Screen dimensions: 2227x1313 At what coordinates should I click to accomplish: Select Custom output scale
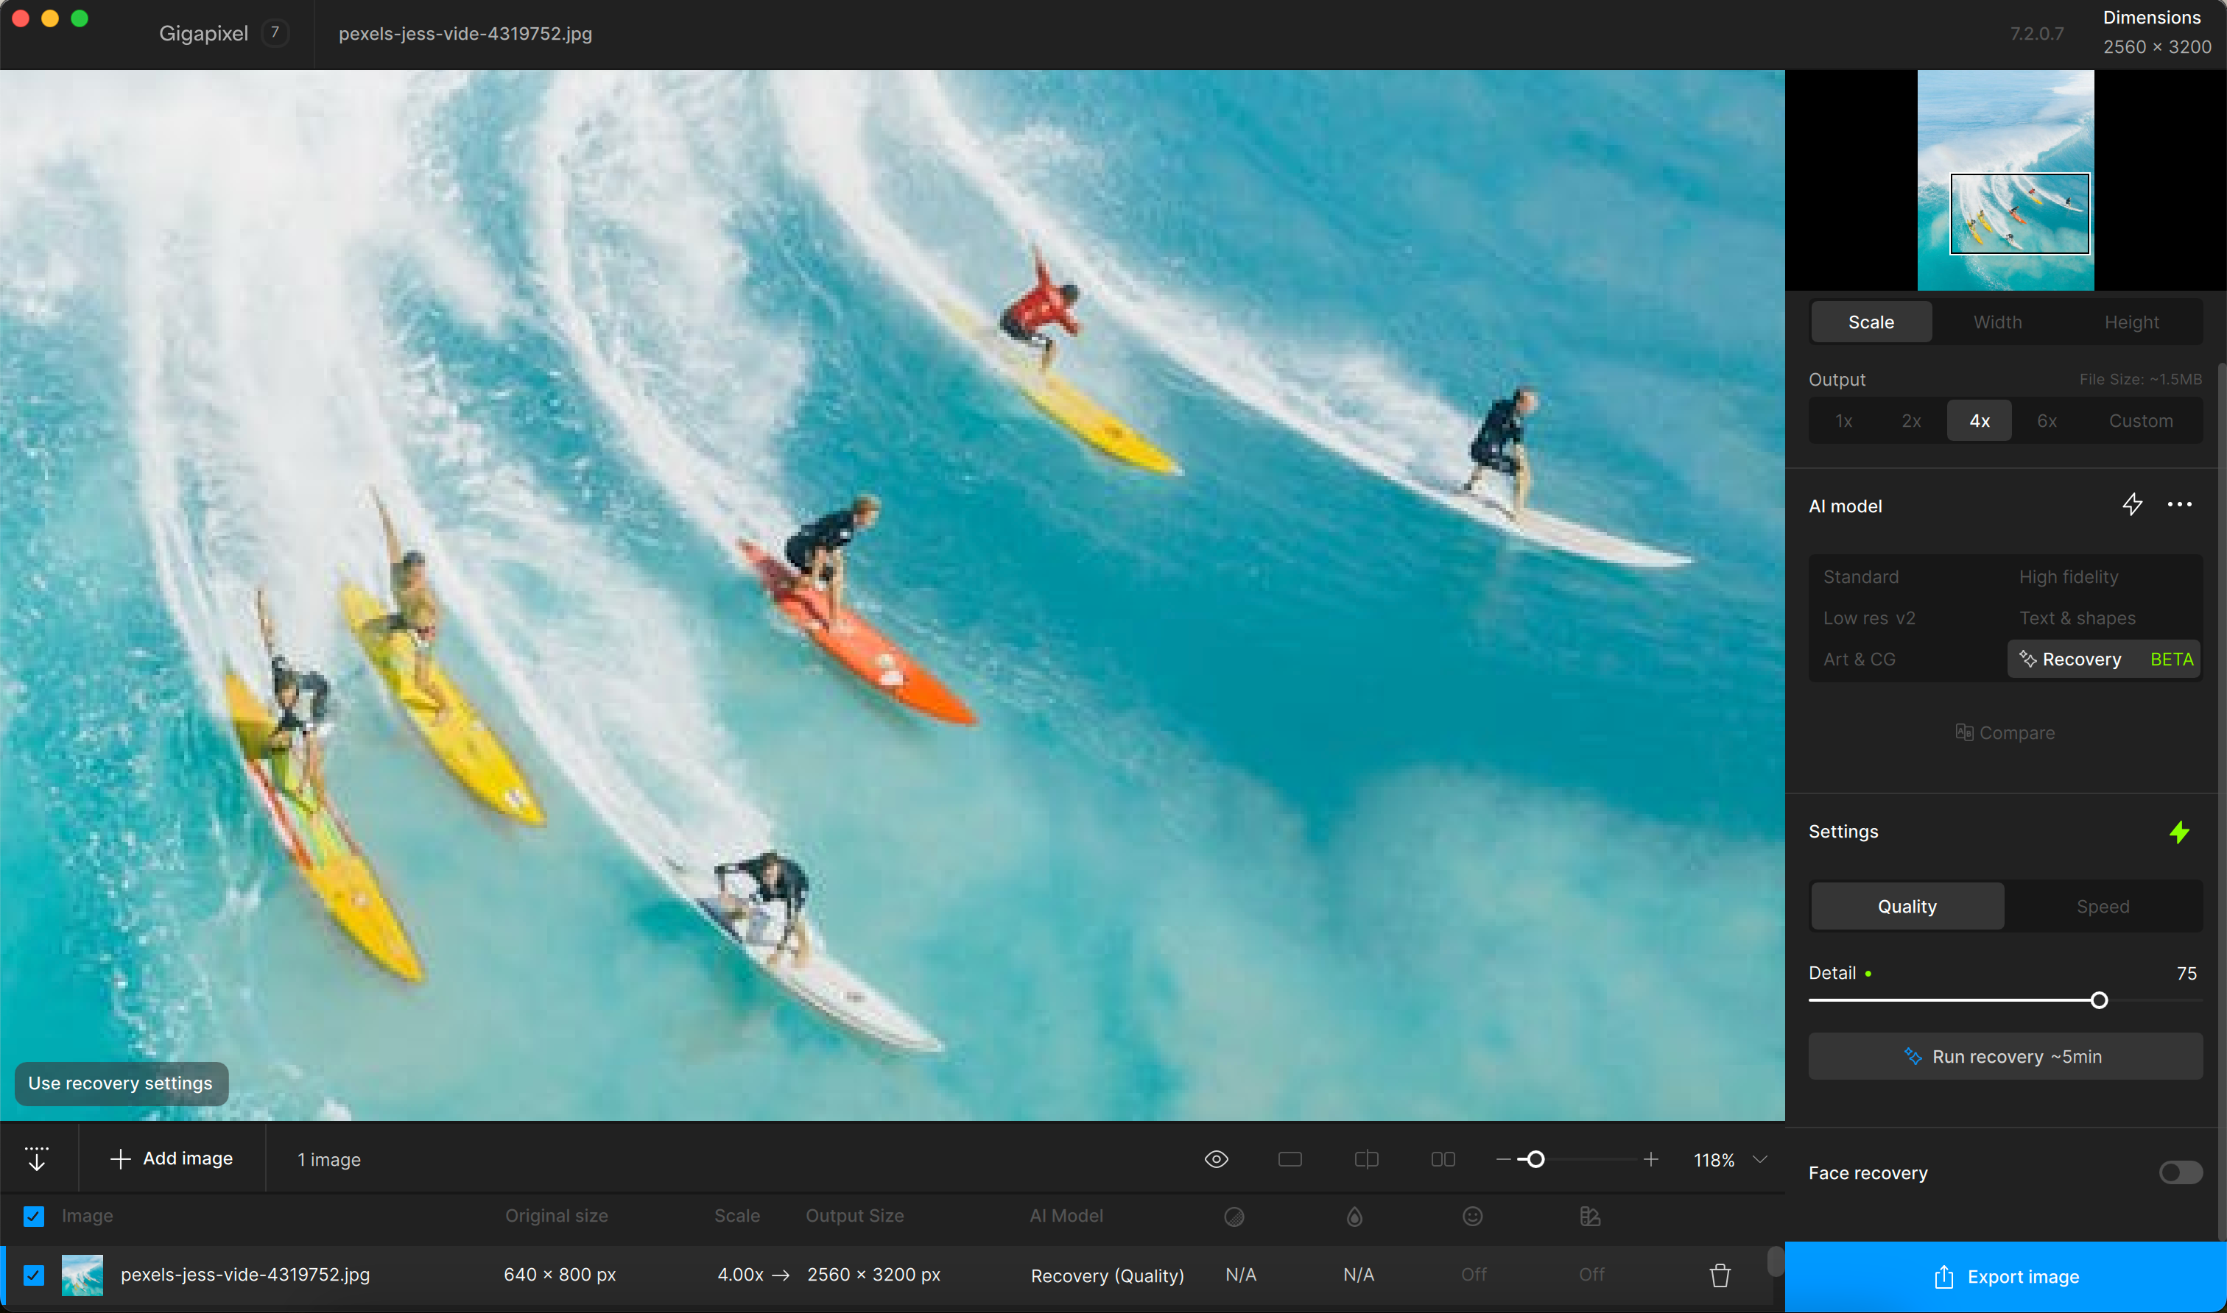pos(2140,421)
